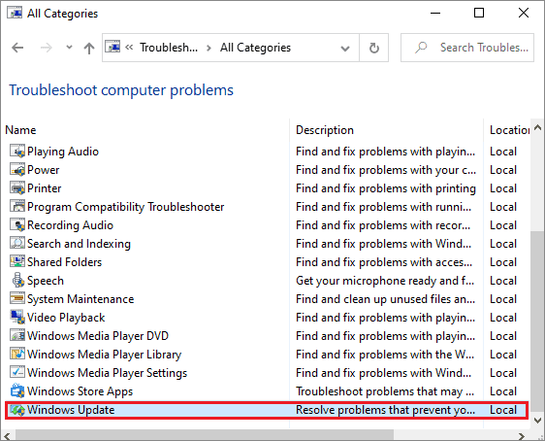Select Windows Media Player Settings entry
The height and width of the screenshot is (441, 545).
pyautogui.click(x=107, y=373)
